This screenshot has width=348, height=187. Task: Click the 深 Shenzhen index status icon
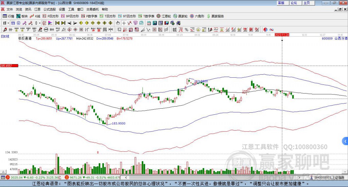click(67, 177)
